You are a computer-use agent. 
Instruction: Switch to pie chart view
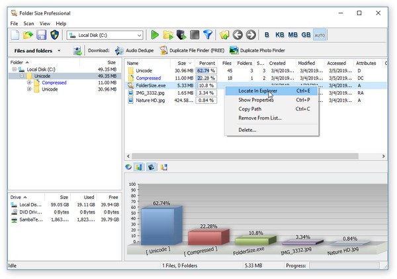tap(128, 167)
